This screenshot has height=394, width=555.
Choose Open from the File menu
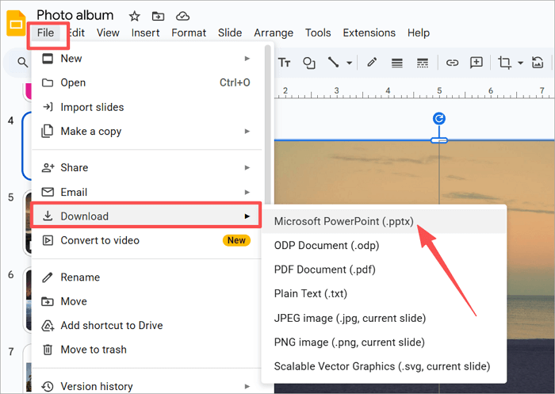click(x=147, y=82)
